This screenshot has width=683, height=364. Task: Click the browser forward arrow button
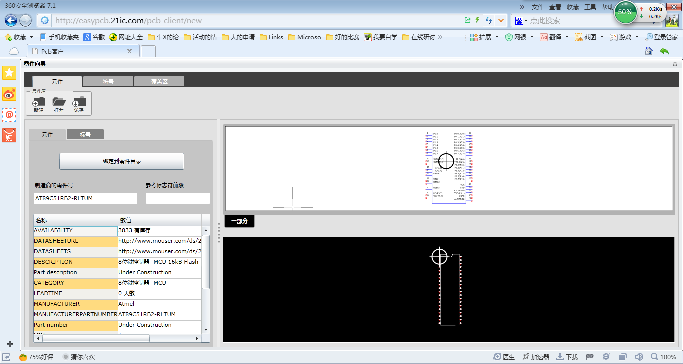pyautogui.click(x=25, y=20)
